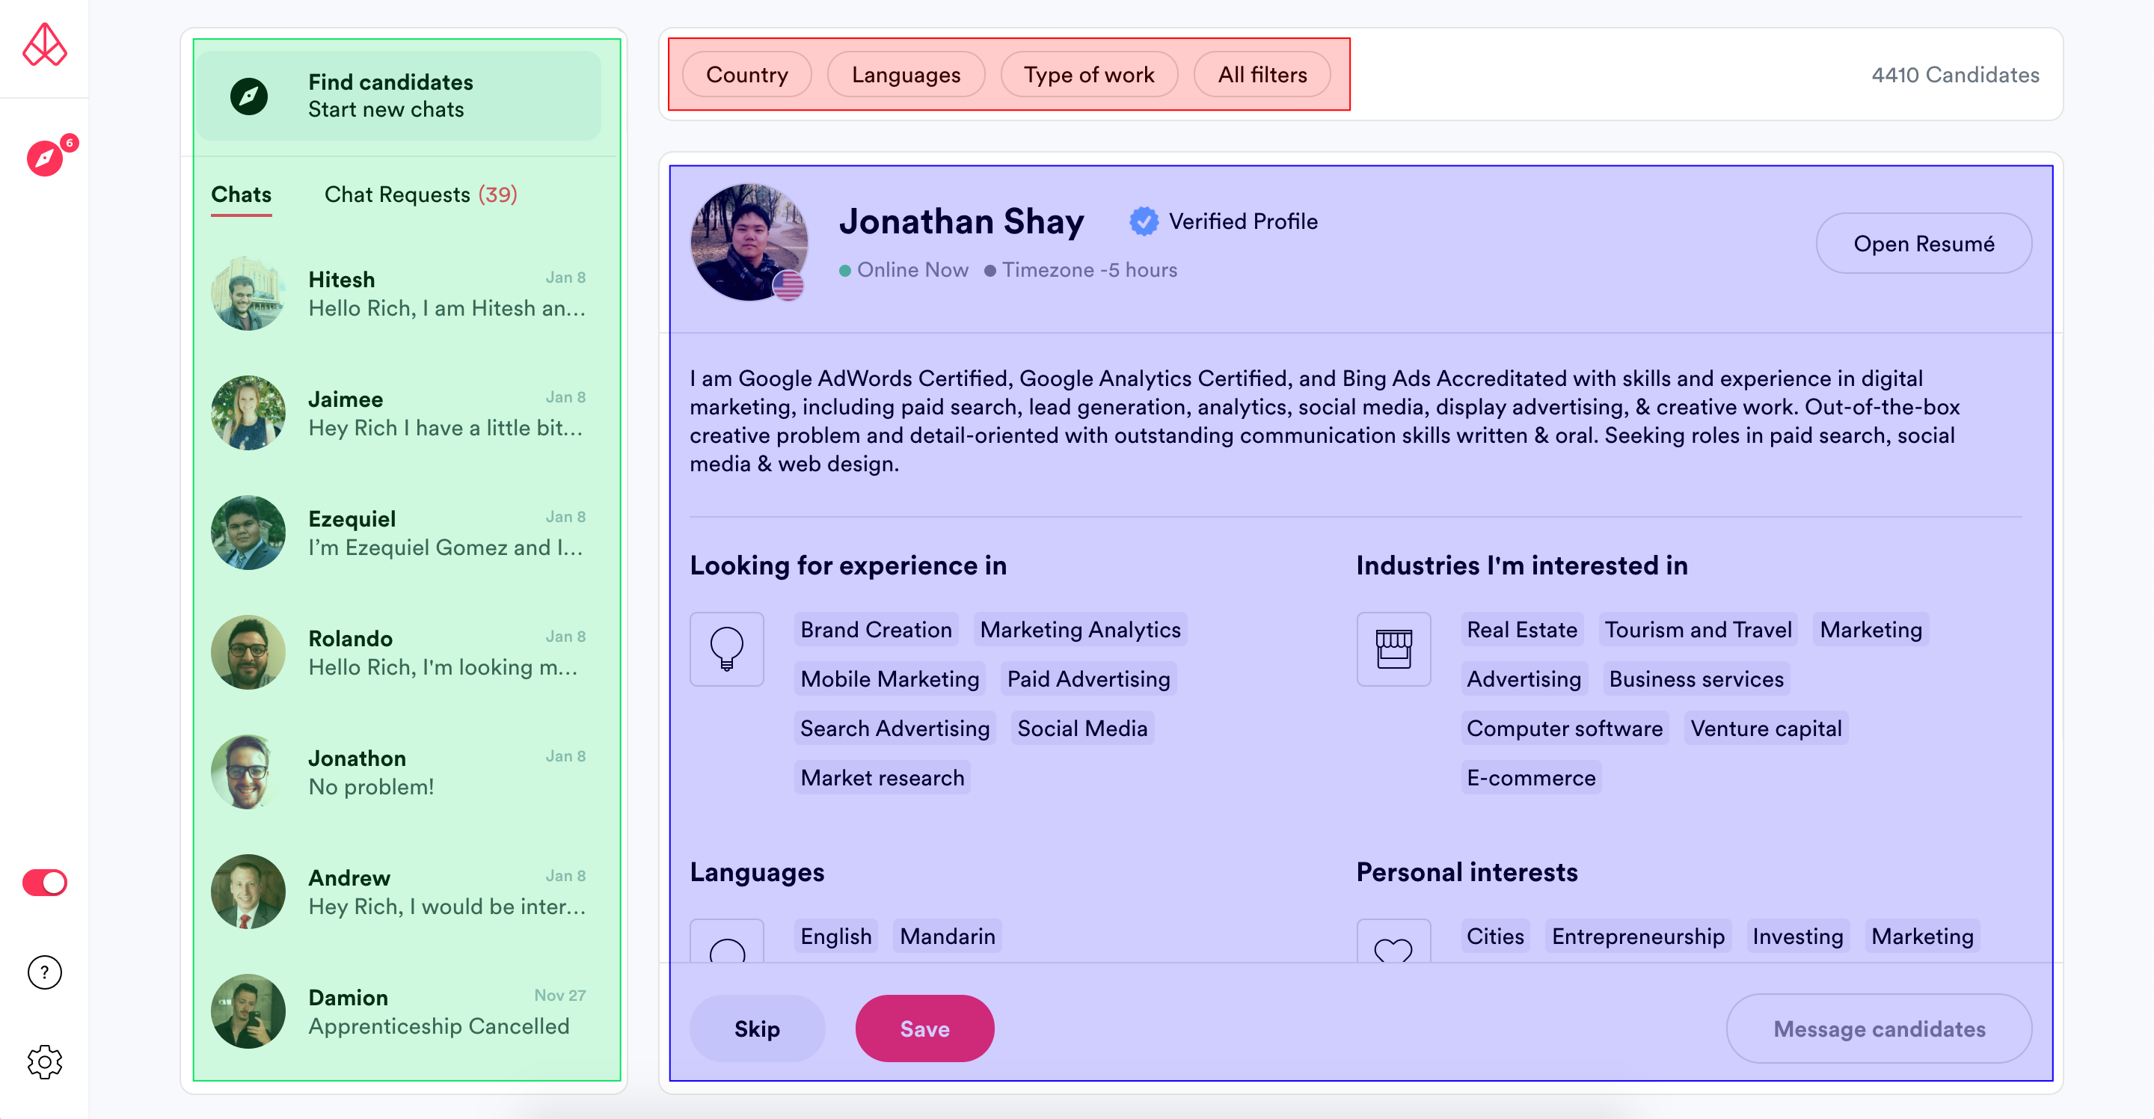Open the Languages filter dropdown
The width and height of the screenshot is (2154, 1119).
pos(906,75)
